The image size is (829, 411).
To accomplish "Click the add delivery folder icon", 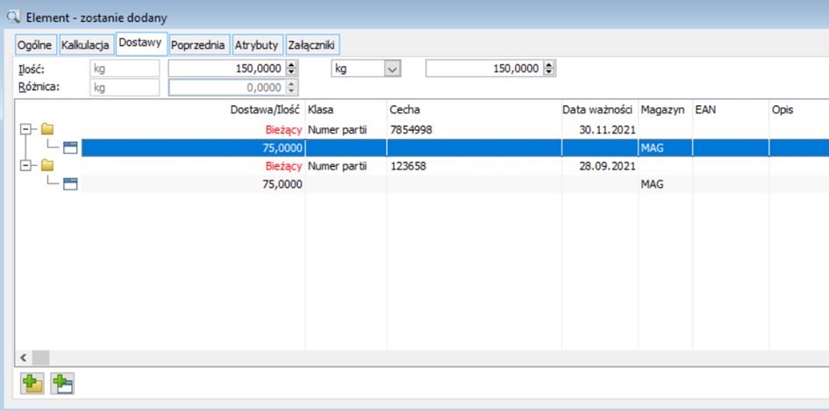I will [x=33, y=383].
